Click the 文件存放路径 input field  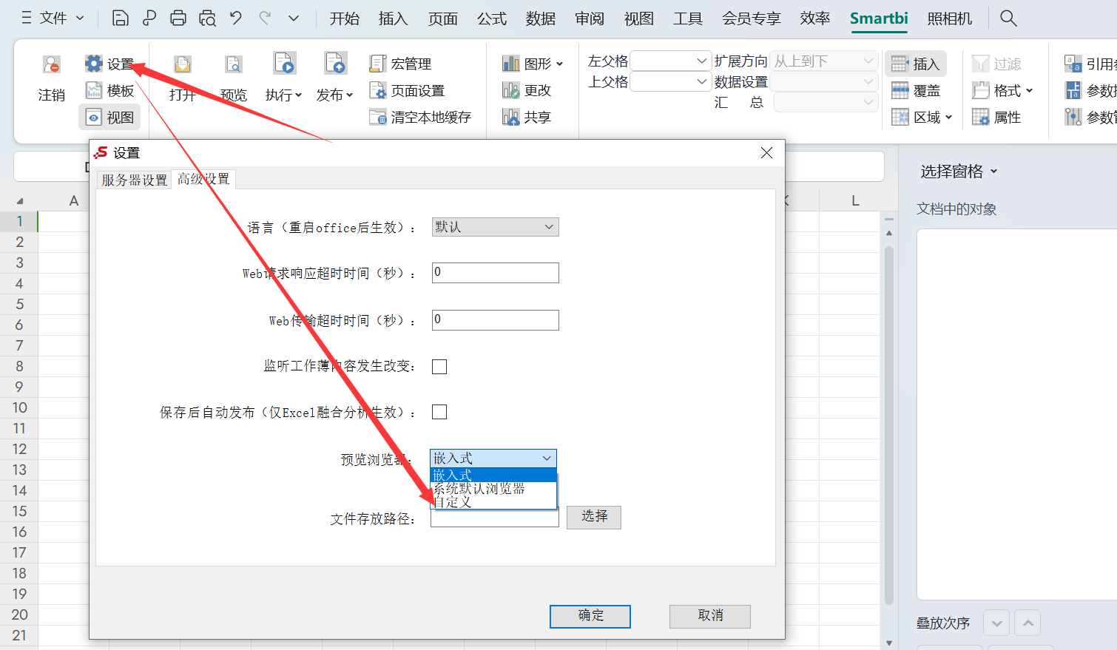[x=495, y=519]
